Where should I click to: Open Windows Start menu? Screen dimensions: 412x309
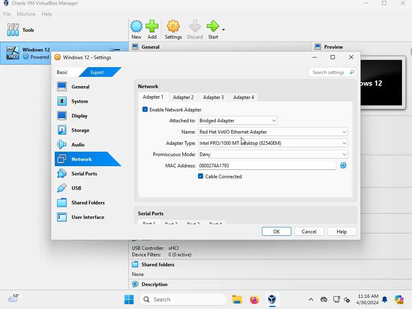(129, 299)
